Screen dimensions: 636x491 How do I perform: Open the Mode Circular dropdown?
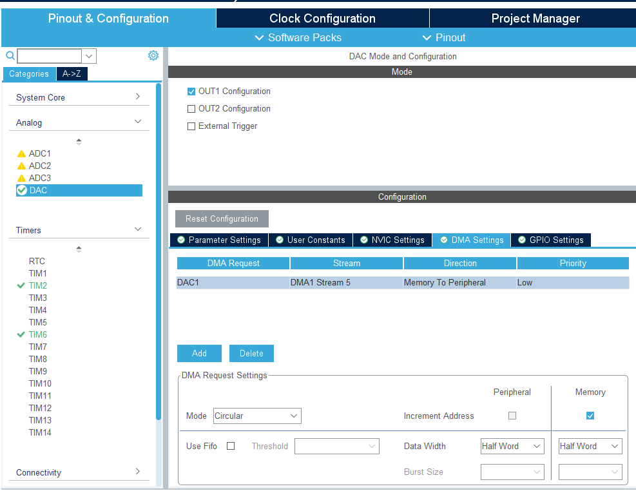coord(257,416)
